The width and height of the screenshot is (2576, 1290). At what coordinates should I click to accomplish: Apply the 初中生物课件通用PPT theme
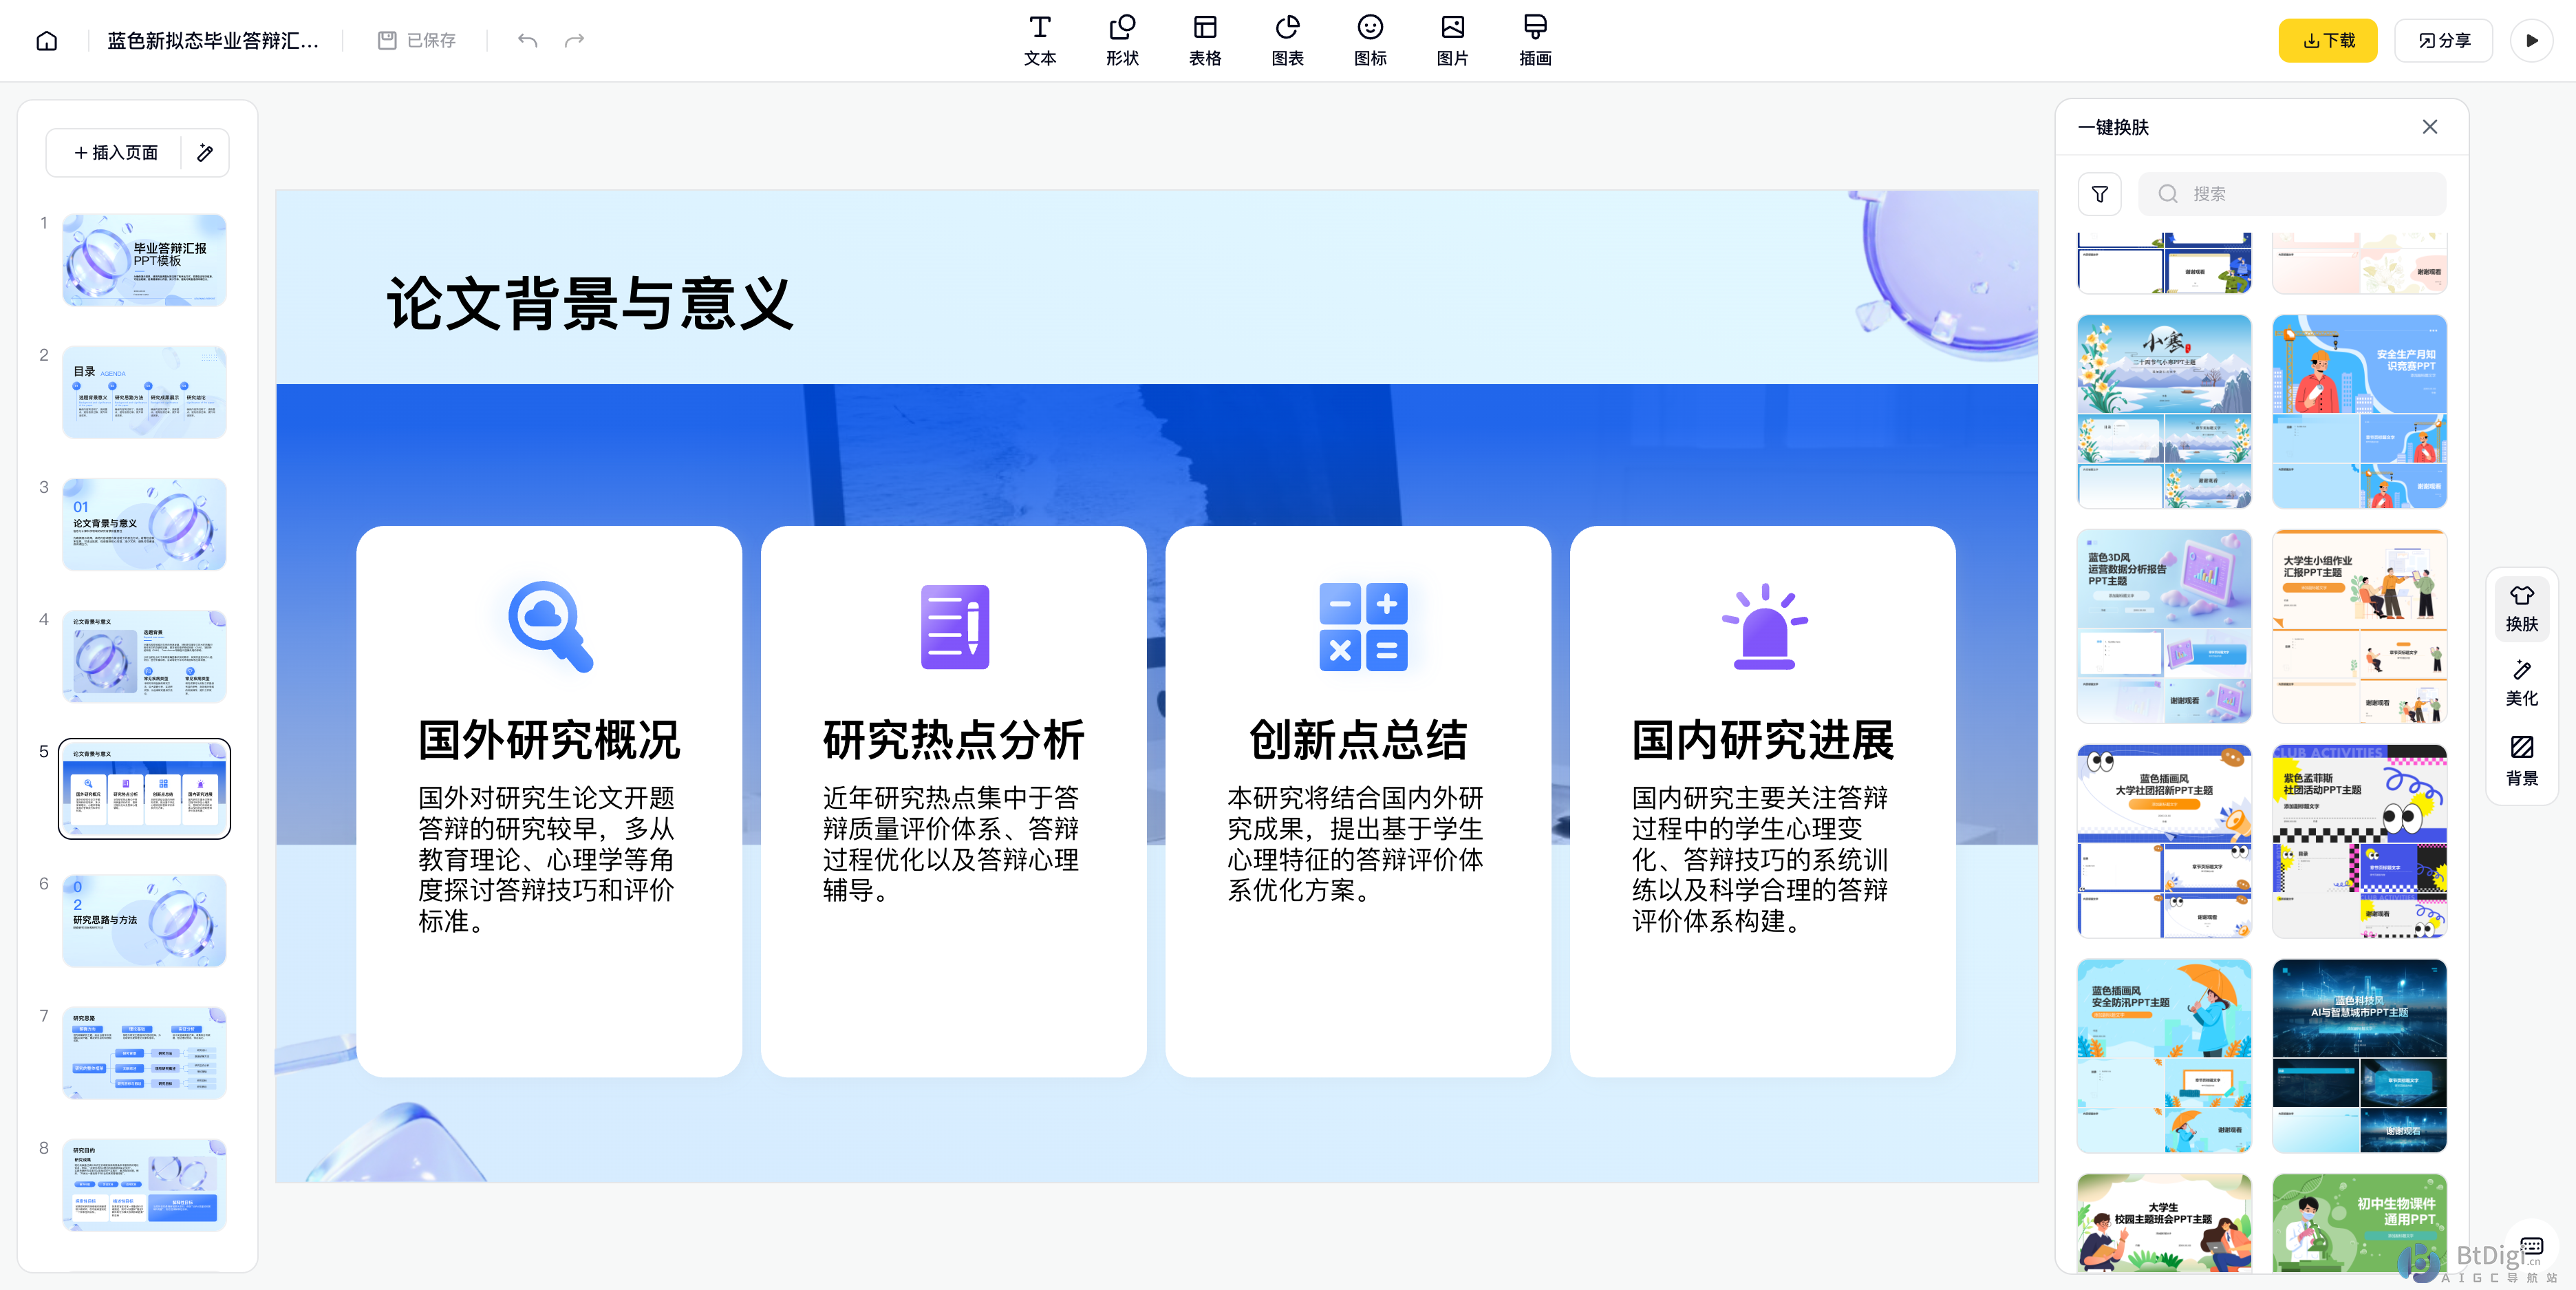click(2359, 1223)
